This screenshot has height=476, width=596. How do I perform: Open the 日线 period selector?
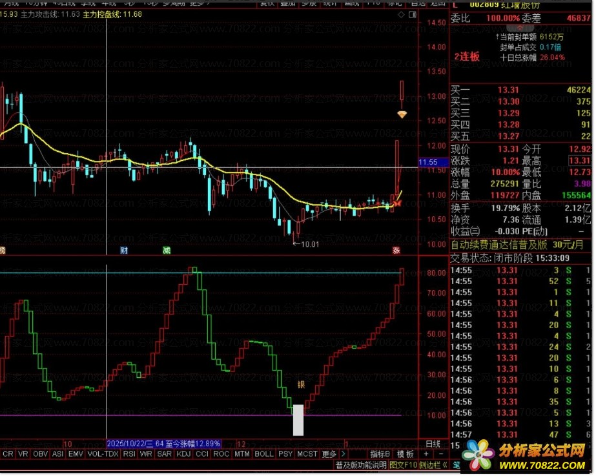coord(433,444)
